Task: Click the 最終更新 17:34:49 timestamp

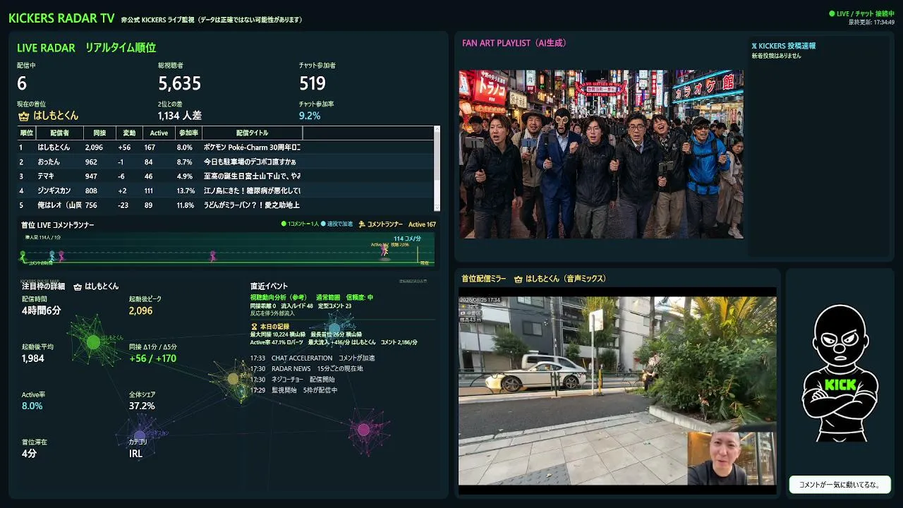Action: (871, 23)
